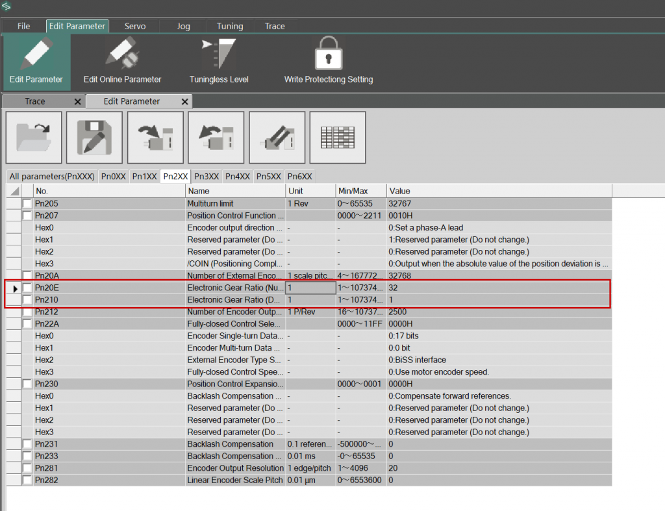Click the servo icon with right-curving arrow
This screenshot has width=665, height=511.
coord(155,138)
